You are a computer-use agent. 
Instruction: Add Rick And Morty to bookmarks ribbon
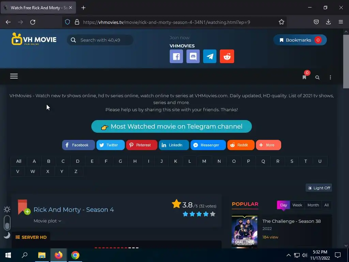pyautogui.click(x=24, y=207)
